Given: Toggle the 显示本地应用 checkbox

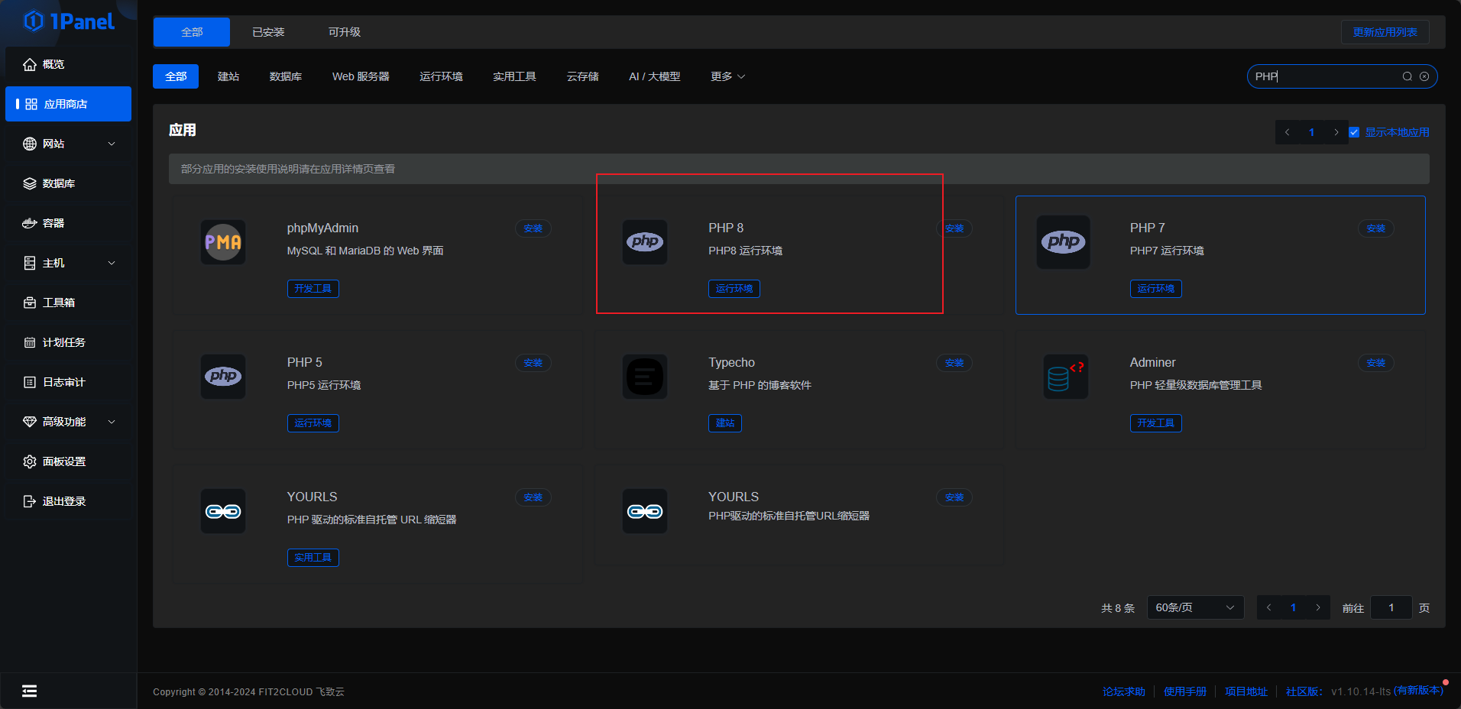Looking at the screenshot, I should pos(1354,132).
